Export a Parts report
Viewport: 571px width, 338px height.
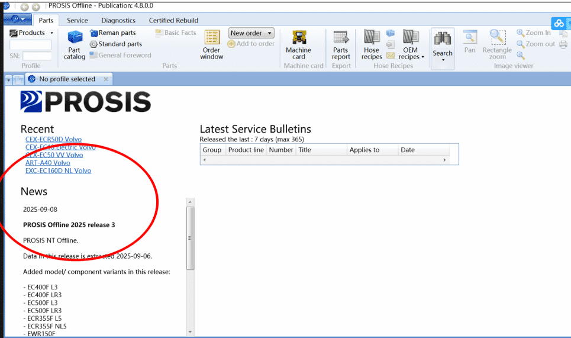pyautogui.click(x=341, y=44)
